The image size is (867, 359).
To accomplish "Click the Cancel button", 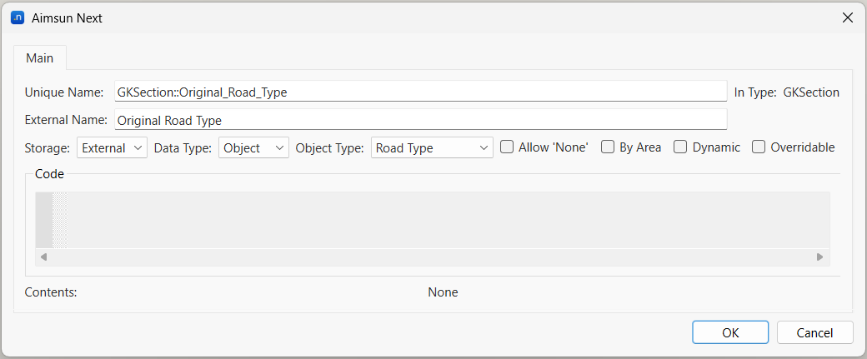I will 815,332.
